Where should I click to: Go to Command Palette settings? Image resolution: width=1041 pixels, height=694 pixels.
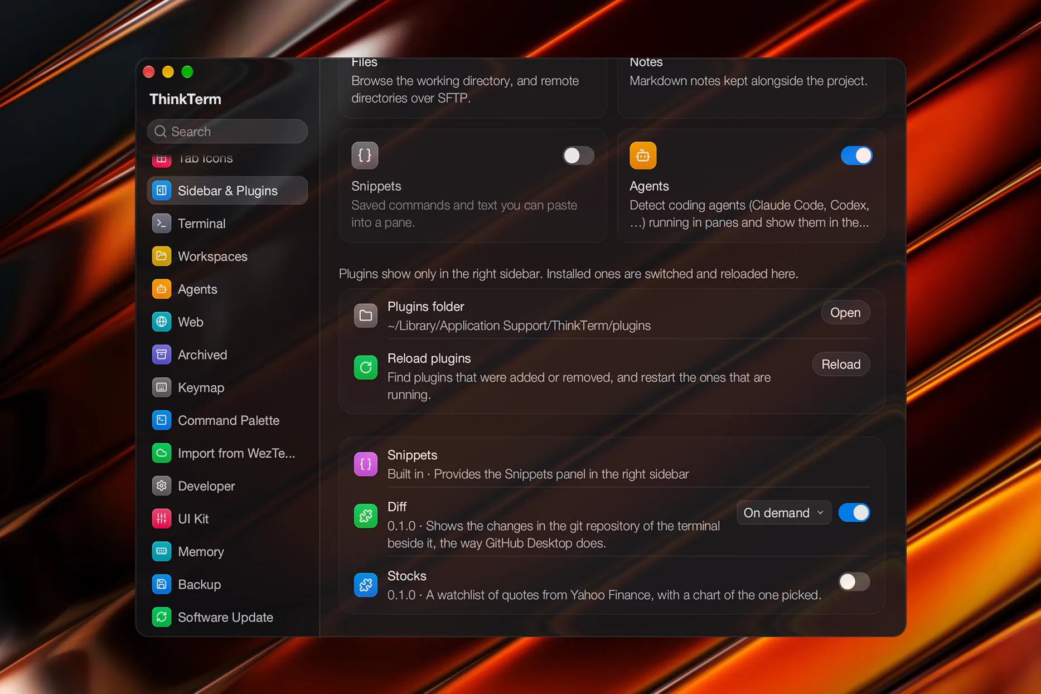point(227,420)
